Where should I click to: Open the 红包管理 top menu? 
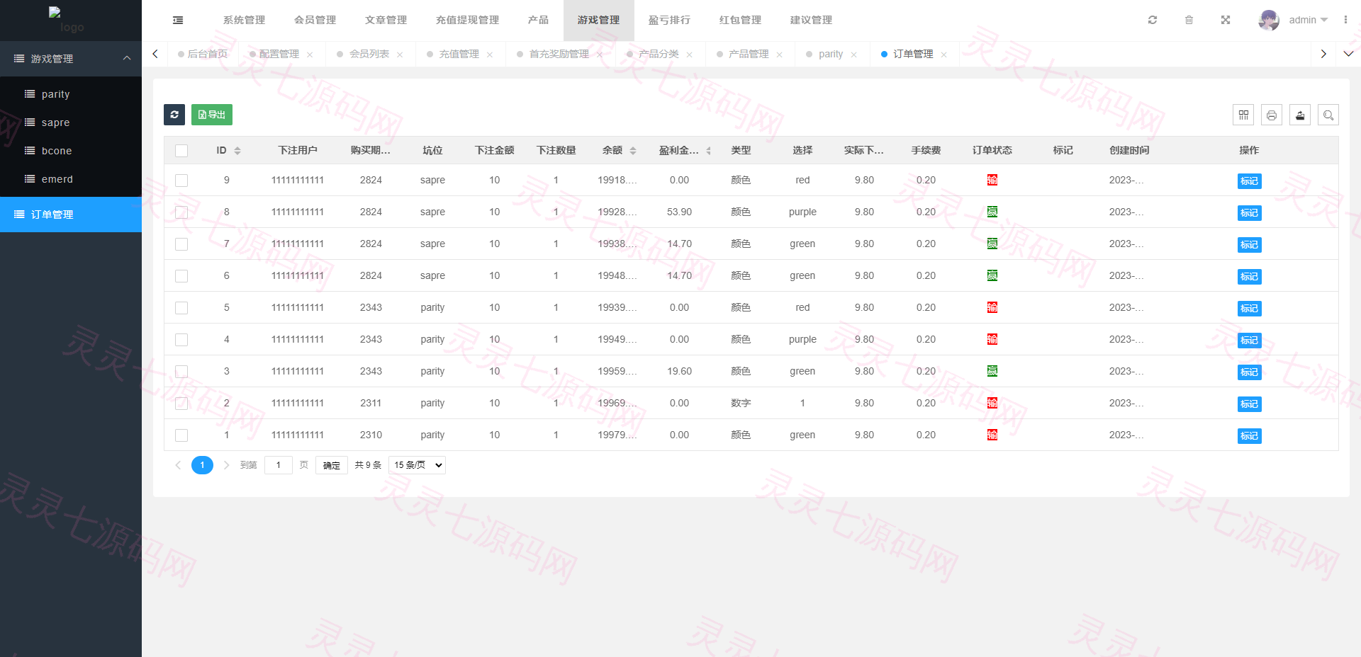[741, 20]
